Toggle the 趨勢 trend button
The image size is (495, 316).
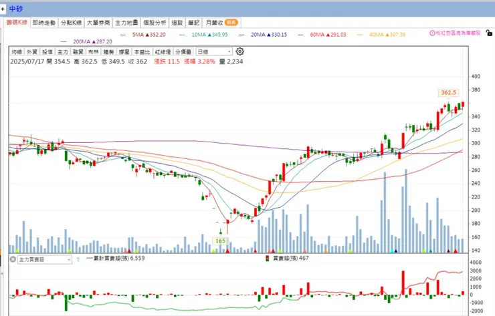pyautogui.click(x=108, y=51)
